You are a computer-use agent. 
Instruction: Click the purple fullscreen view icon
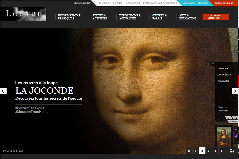click(x=236, y=135)
